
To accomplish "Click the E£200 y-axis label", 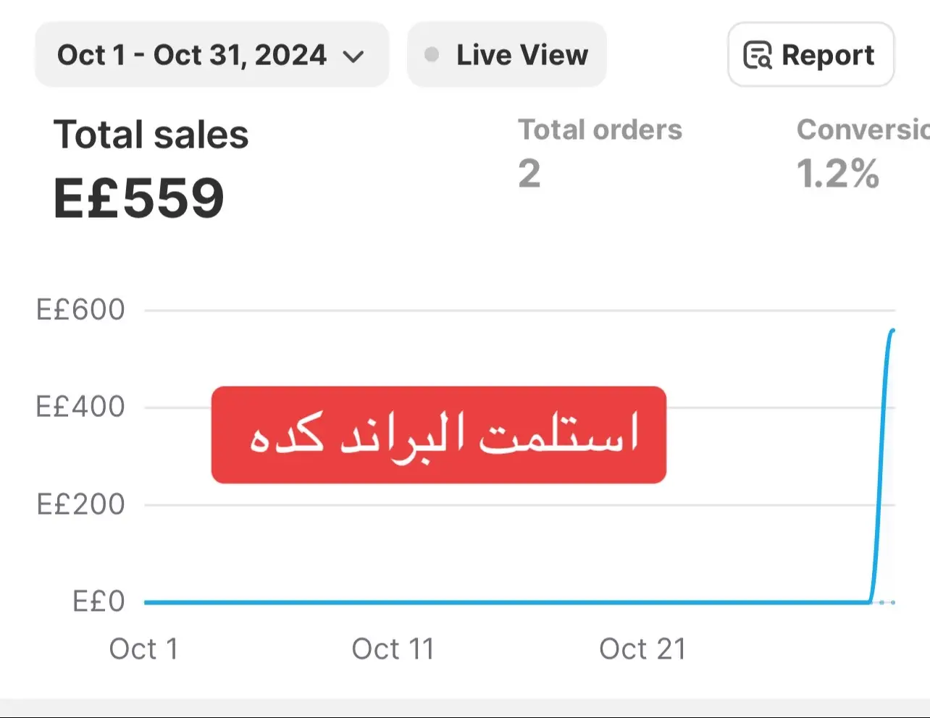I will [x=80, y=504].
